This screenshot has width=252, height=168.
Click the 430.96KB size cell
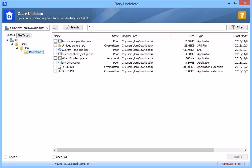tap(189, 50)
